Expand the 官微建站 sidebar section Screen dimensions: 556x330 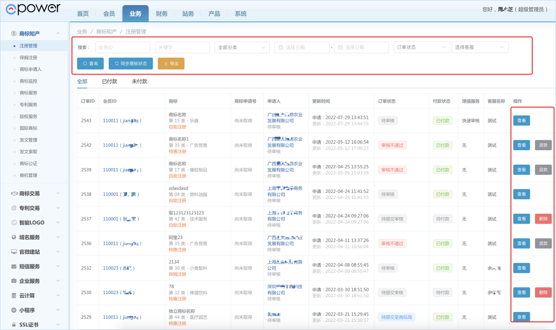point(58,251)
